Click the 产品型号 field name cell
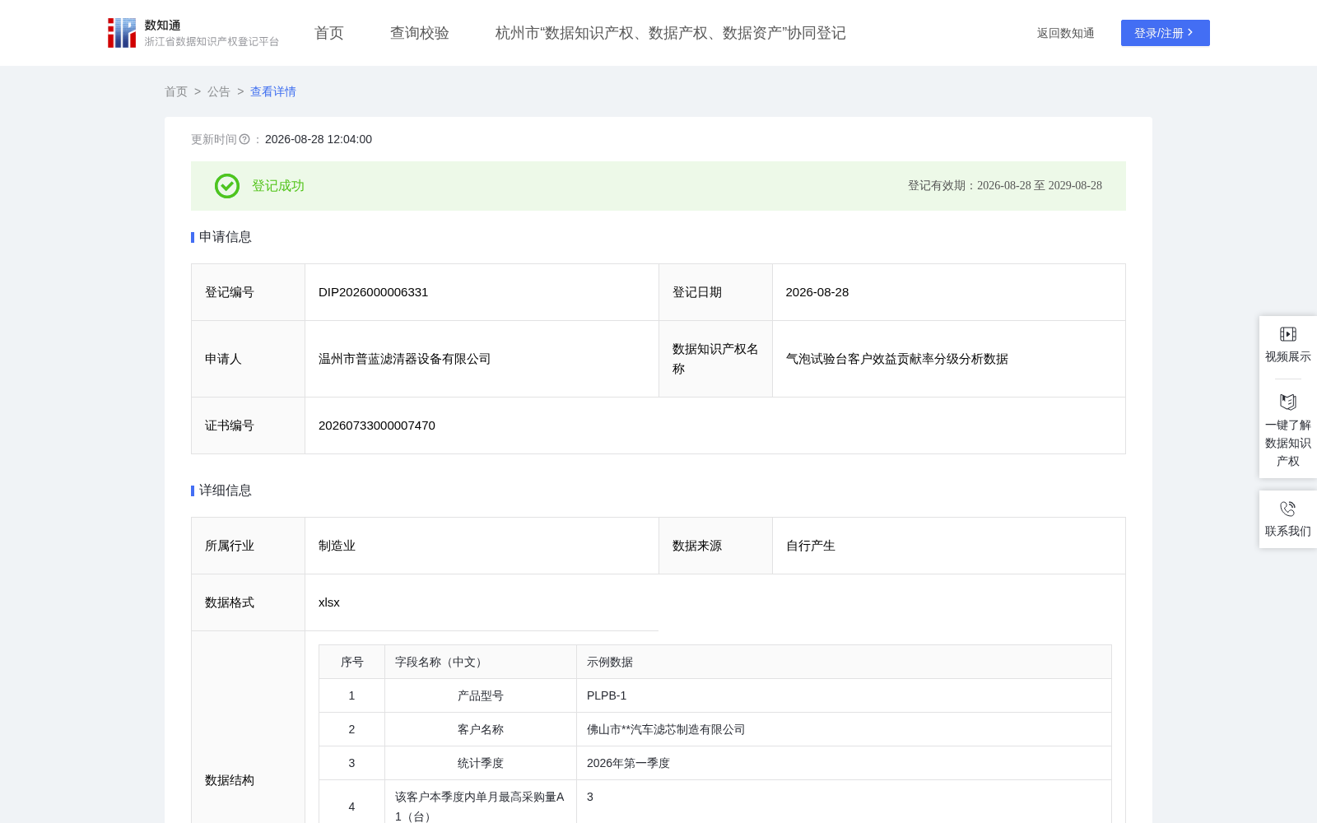This screenshot has width=1317, height=823. pos(481,695)
